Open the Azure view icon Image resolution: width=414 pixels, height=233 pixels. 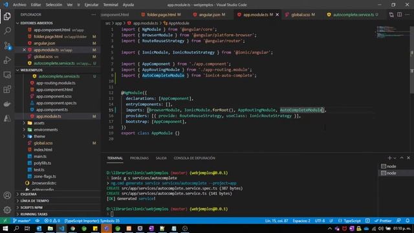coord(7,118)
